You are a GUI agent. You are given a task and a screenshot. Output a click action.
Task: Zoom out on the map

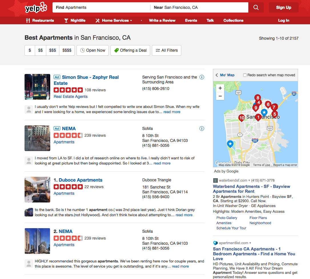[220, 96]
